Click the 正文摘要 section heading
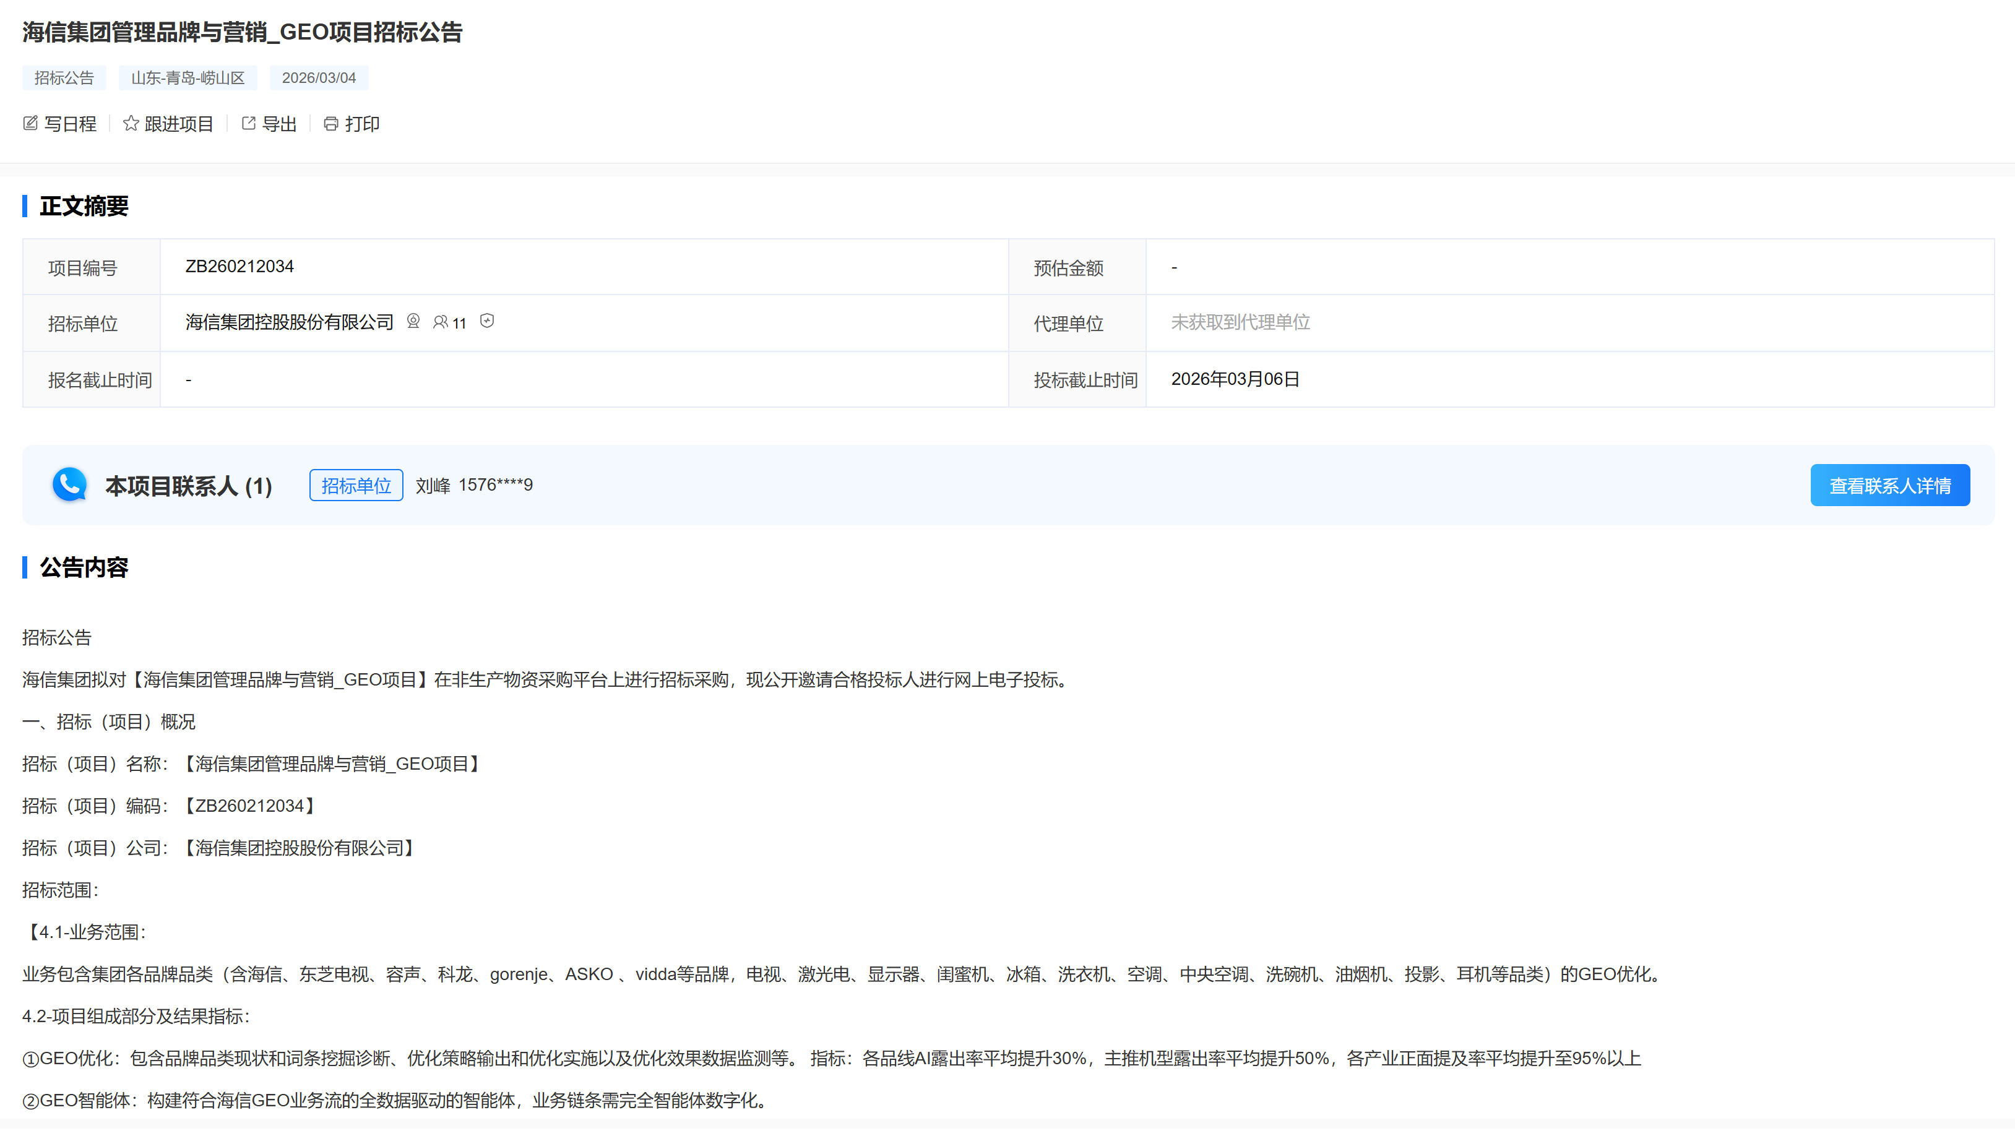 84,207
